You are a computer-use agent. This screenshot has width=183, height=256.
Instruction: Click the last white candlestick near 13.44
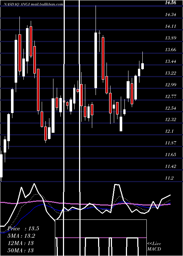[142, 61]
